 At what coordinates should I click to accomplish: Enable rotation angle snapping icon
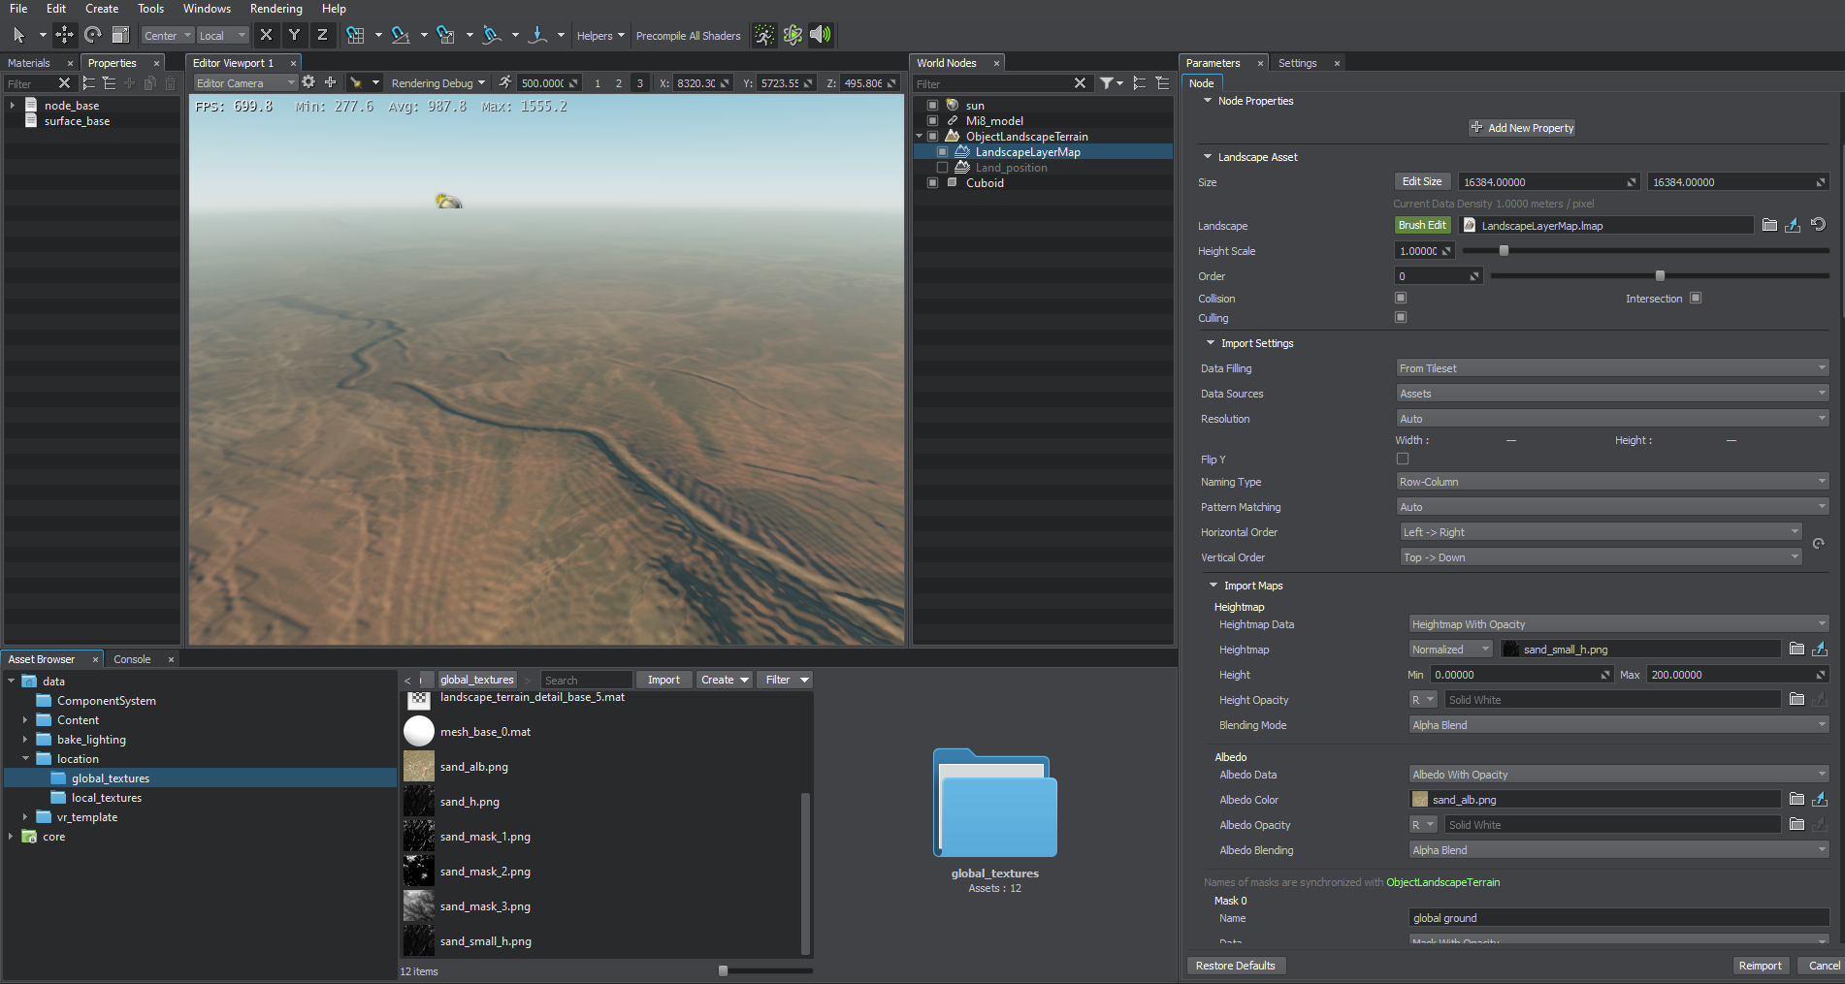click(400, 35)
